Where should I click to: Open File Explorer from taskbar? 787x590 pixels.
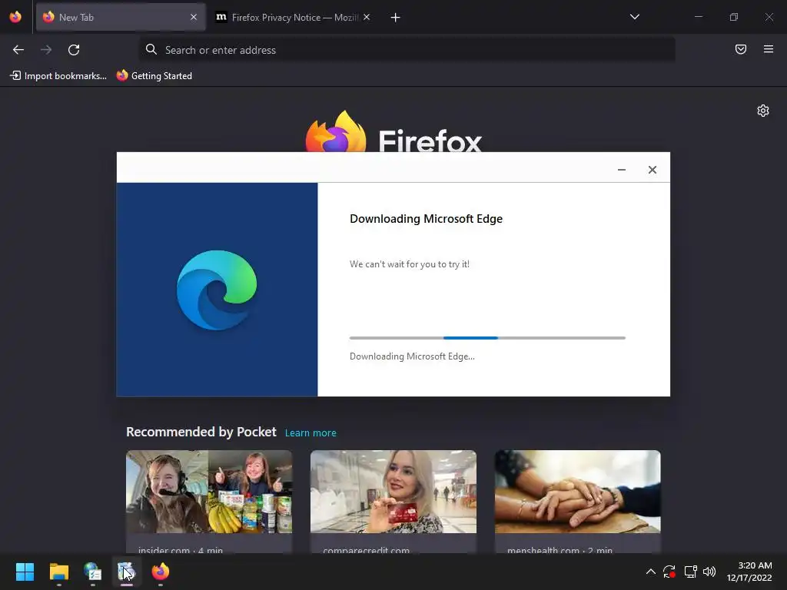tap(58, 572)
